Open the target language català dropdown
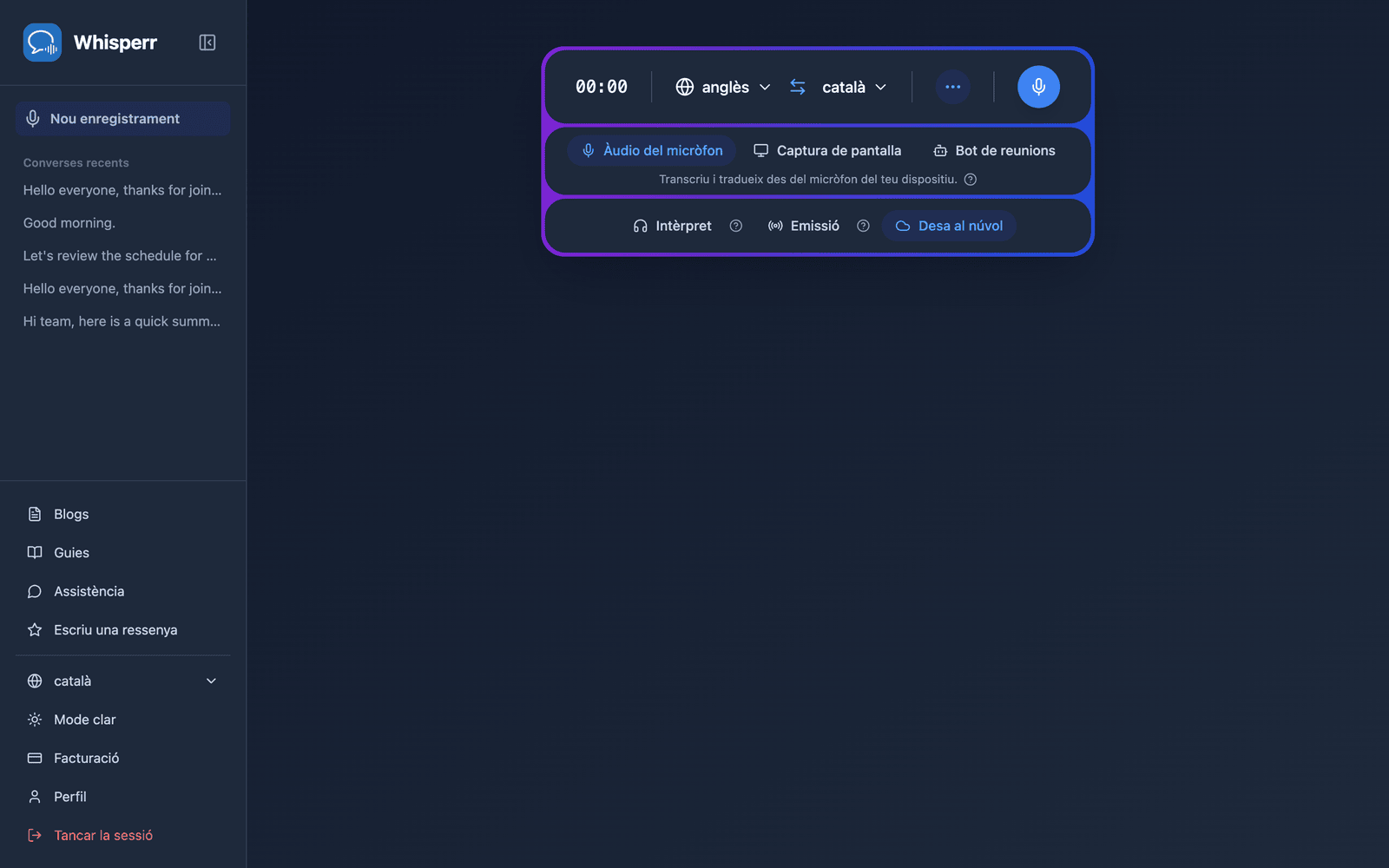1389x868 pixels. click(854, 87)
